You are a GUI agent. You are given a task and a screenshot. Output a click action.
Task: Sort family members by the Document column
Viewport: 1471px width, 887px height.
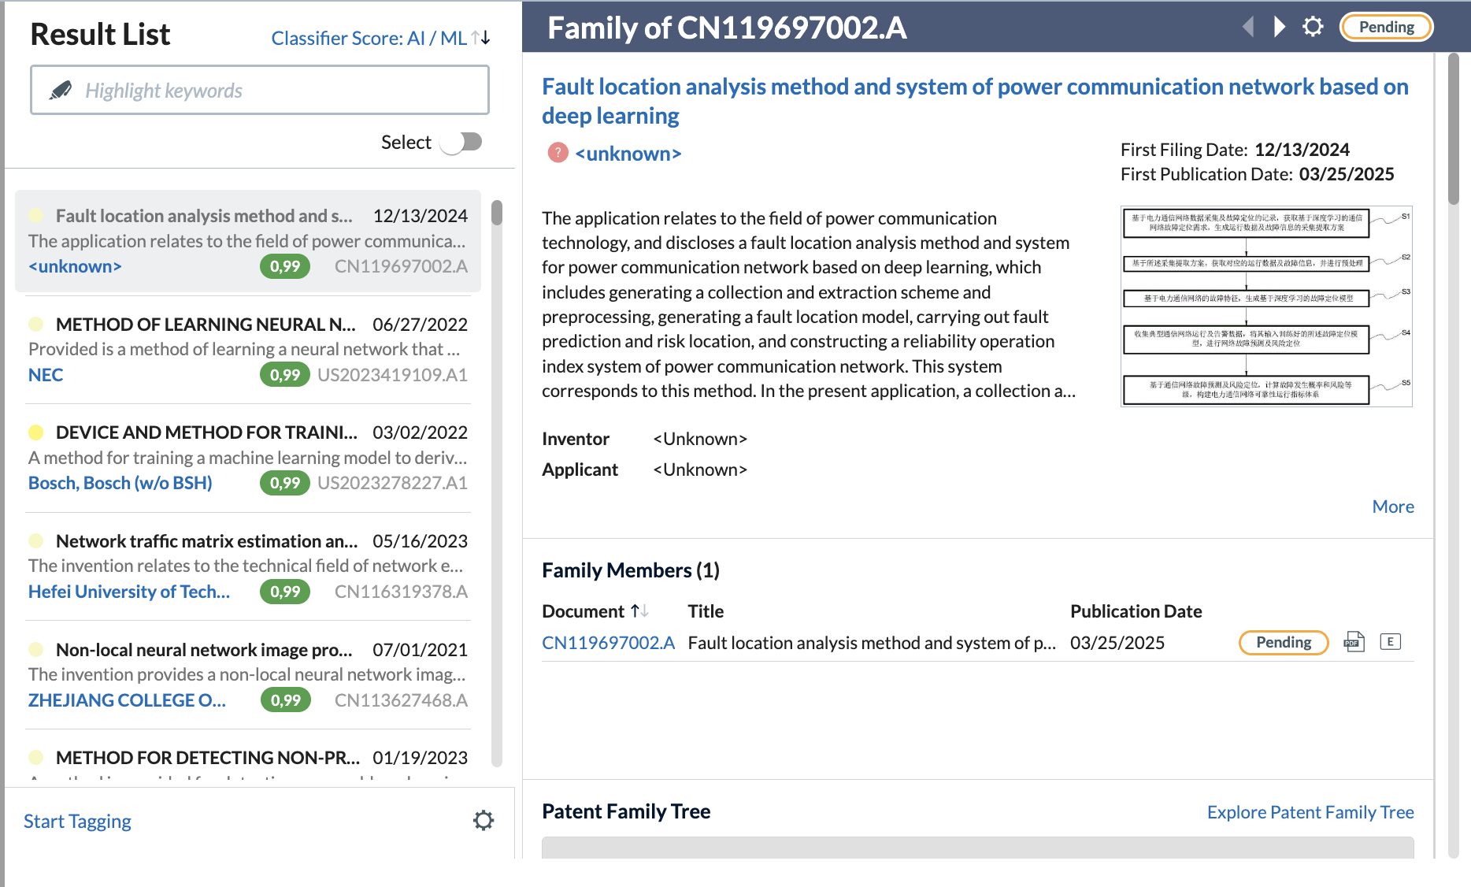[x=639, y=611]
